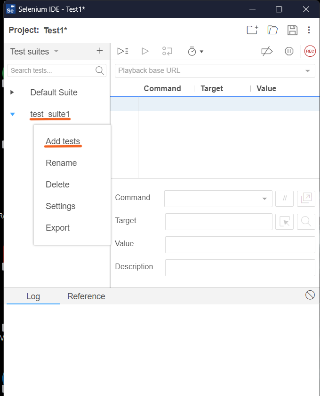
Task: Open an existing project folder icon
Action: [272, 30]
